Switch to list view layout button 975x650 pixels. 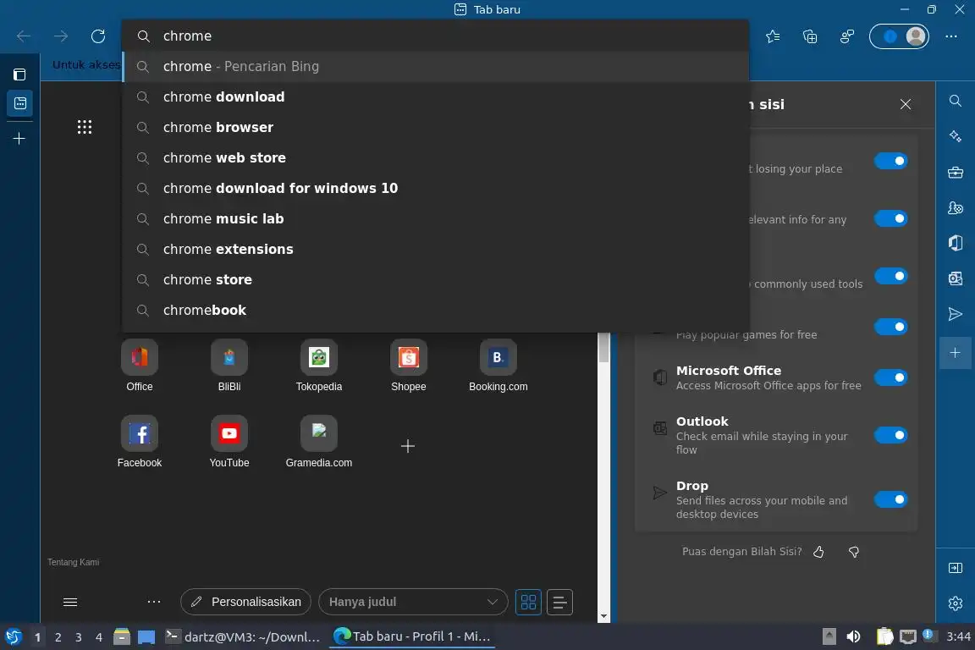pos(559,602)
